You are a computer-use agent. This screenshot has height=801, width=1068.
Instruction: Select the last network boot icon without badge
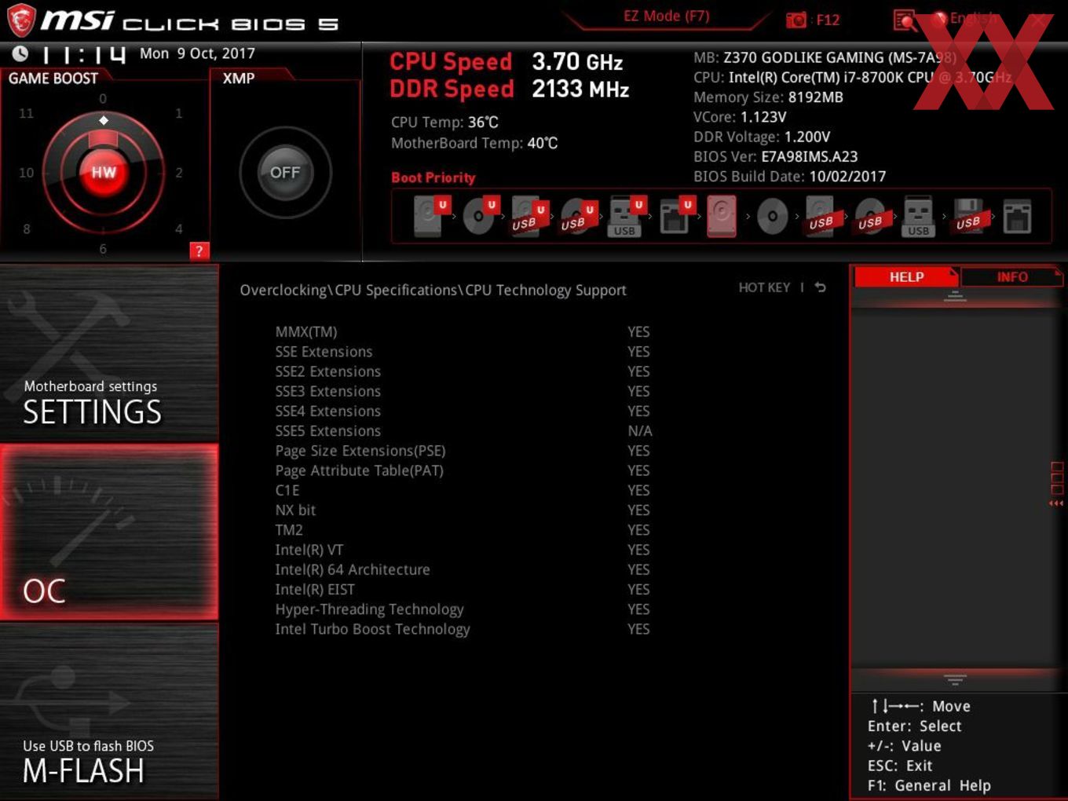click(1017, 217)
